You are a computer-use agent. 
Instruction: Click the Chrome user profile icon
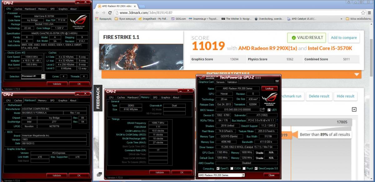click(x=348, y=2)
